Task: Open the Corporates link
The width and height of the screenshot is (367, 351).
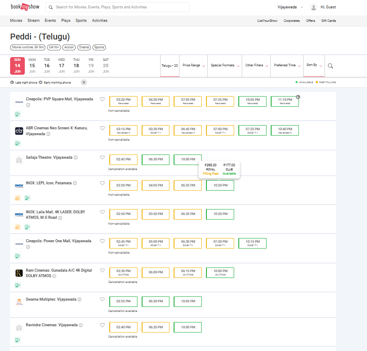Action: (291, 21)
